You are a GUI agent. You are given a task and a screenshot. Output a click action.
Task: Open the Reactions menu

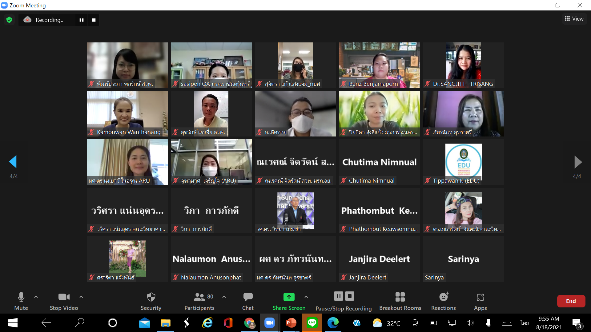click(443, 297)
